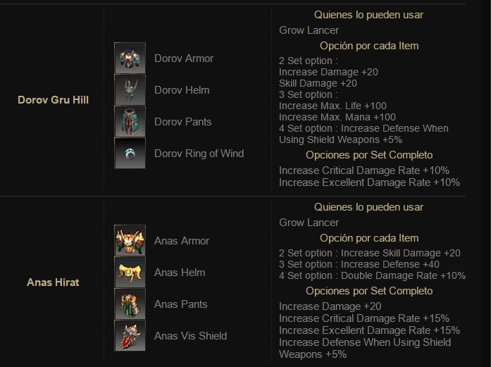
Task: Click the Anas Pants item icon
Action: (130, 304)
